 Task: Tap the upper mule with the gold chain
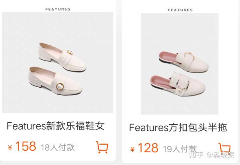tap(183, 61)
